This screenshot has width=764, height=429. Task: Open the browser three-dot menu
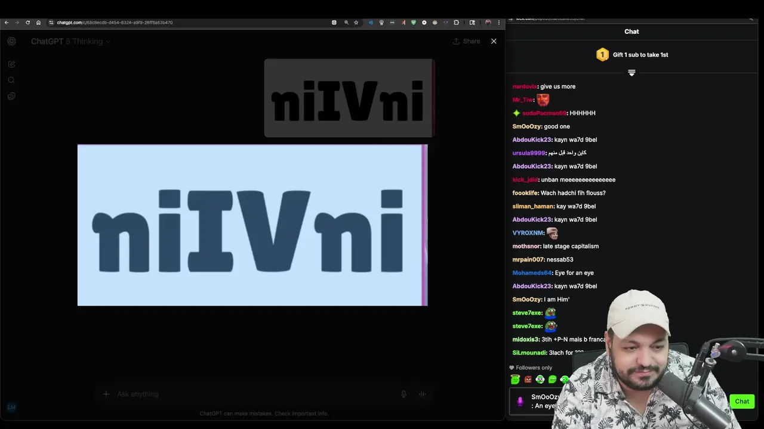[x=499, y=23]
